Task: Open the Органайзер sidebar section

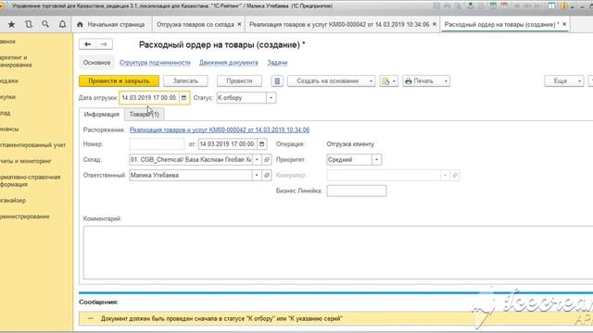Action: tap(13, 201)
